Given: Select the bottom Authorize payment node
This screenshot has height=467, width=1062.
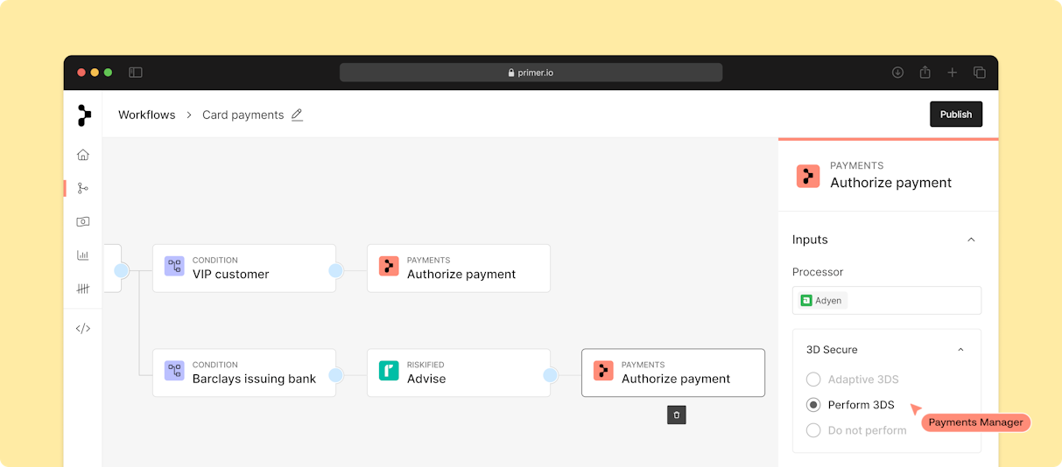Looking at the screenshot, I should pos(673,373).
